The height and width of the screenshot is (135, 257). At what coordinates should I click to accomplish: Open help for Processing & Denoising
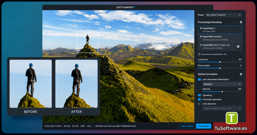point(241,22)
